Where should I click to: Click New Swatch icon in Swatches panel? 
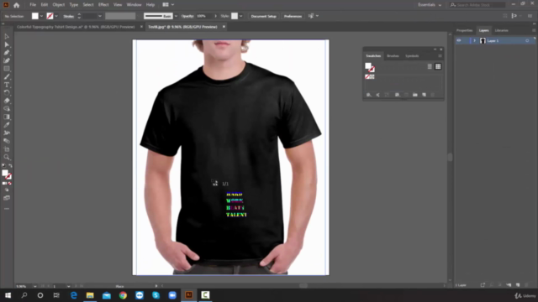[x=424, y=95]
